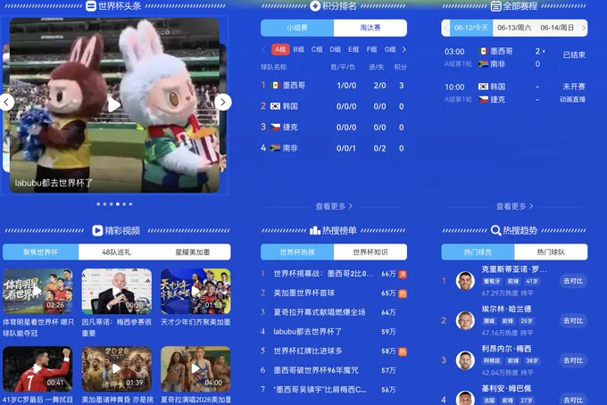Click 查看更多 under standings table
This screenshot has height=405, width=607.
coord(334,207)
